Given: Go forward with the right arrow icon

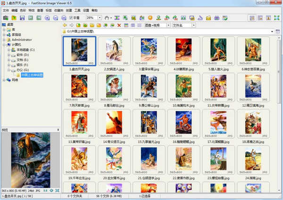Looking at the screenshot, I should (x=72, y=25).
